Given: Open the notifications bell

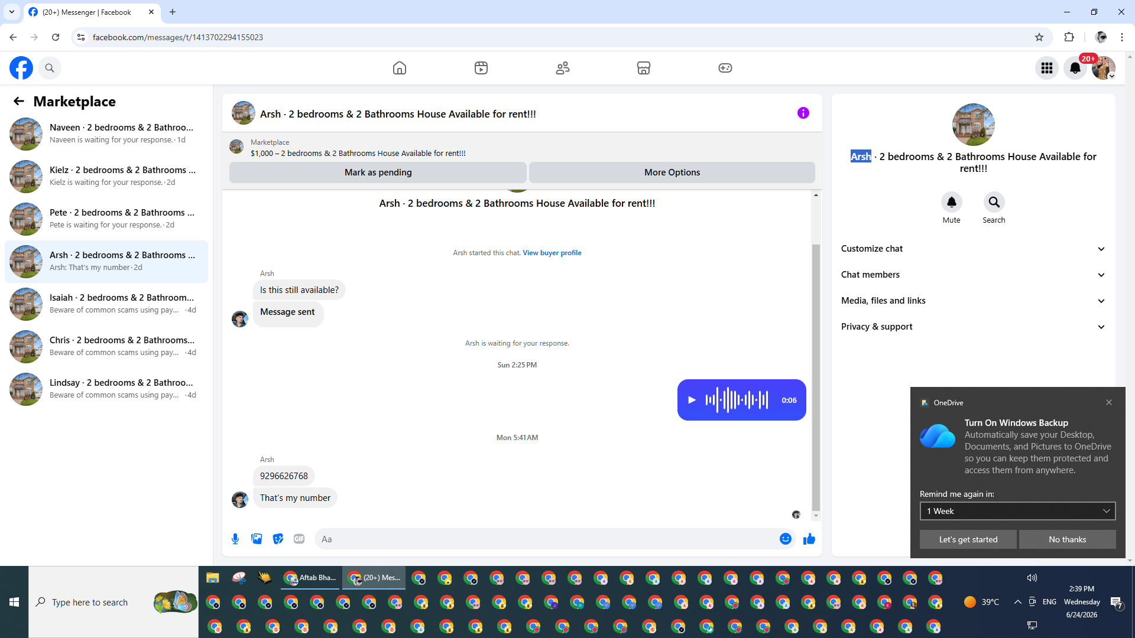Looking at the screenshot, I should click(1075, 68).
